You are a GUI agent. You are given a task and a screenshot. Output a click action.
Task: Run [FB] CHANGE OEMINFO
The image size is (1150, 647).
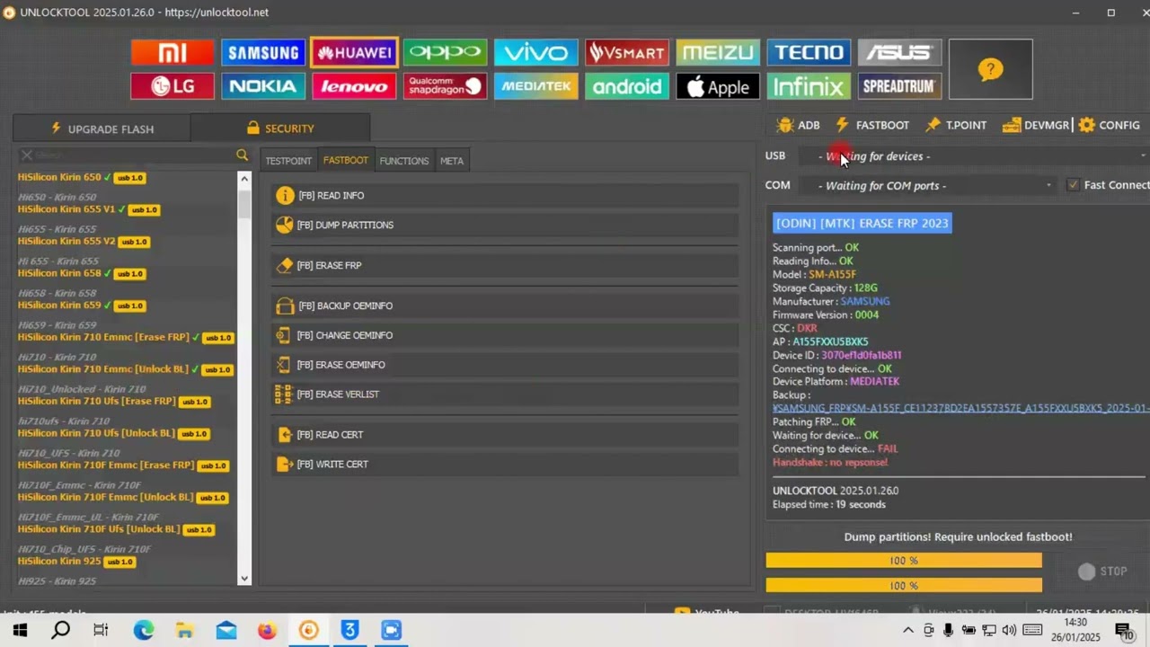tap(505, 335)
